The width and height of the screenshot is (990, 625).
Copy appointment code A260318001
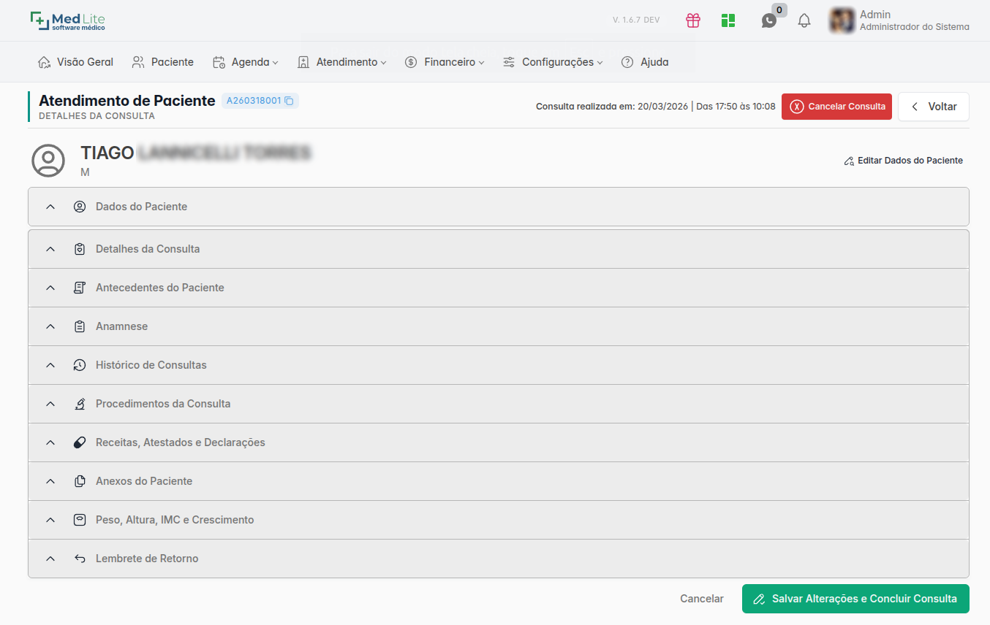[x=289, y=101]
